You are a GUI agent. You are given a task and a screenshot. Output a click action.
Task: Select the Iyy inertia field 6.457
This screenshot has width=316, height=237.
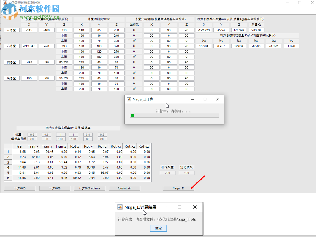tap(221, 46)
